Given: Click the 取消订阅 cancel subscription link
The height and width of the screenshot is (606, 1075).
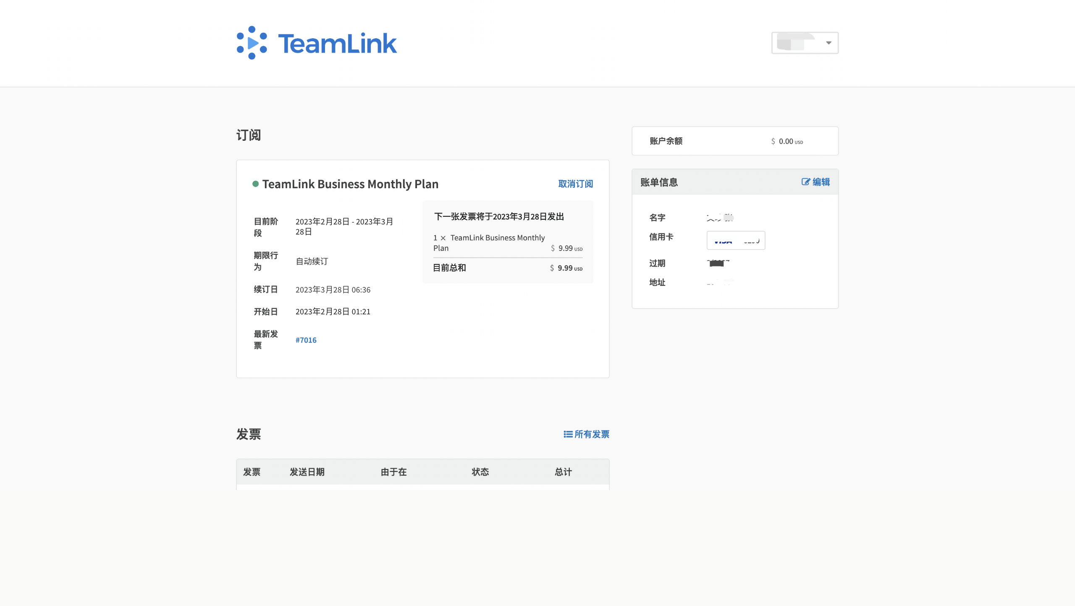Looking at the screenshot, I should click(575, 184).
